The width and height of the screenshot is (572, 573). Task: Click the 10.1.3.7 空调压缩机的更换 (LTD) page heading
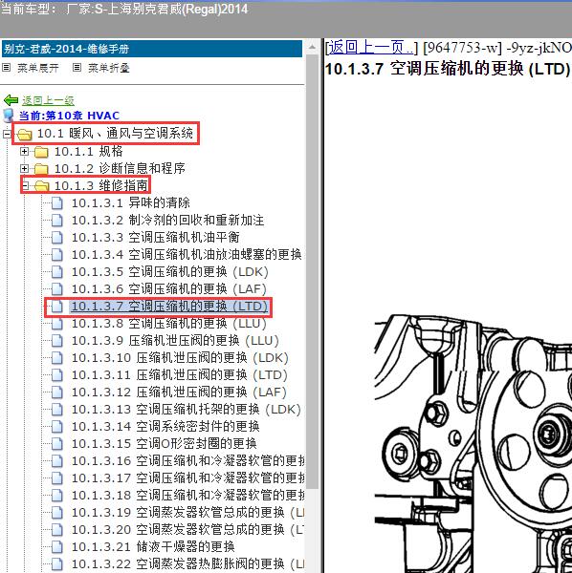tap(448, 69)
